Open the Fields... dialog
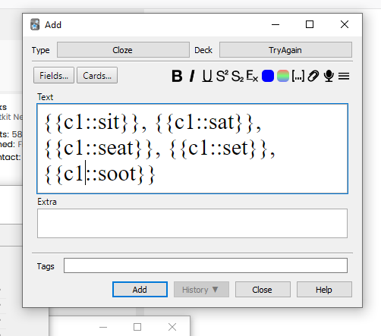The width and height of the screenshot is (381, 336). tap(54, 75)
